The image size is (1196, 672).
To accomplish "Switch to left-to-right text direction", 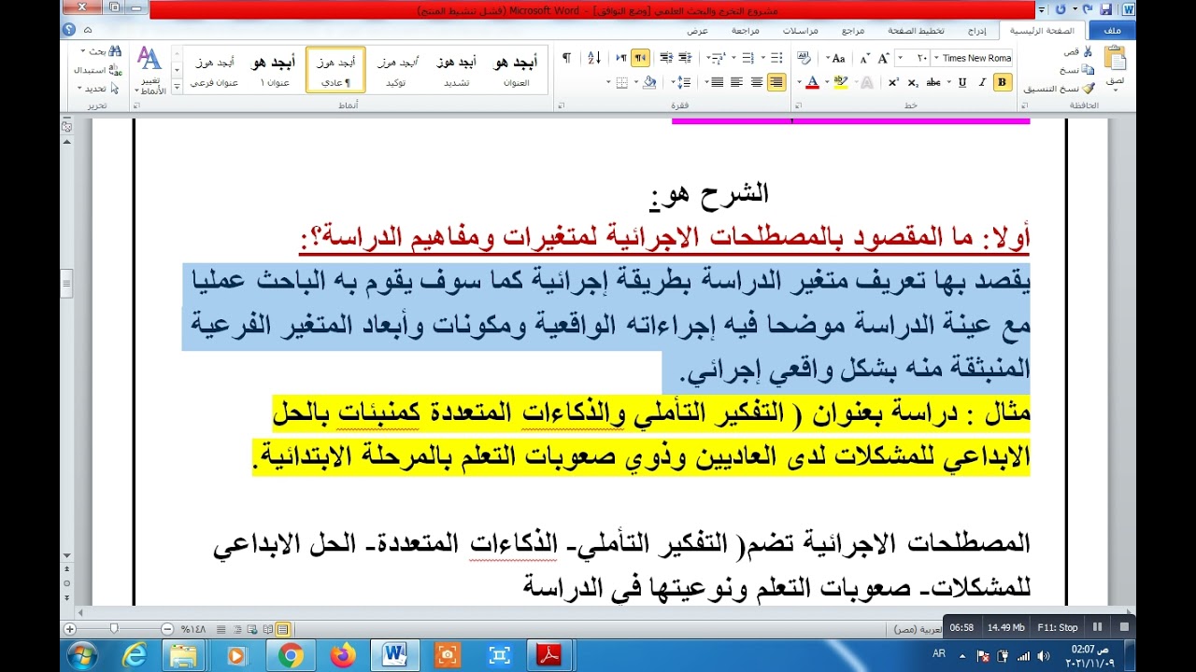I will click(621, 58).
